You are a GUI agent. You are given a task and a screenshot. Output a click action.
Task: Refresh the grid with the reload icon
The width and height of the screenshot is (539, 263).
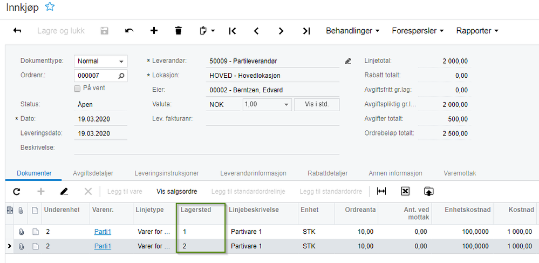[17, 191]
